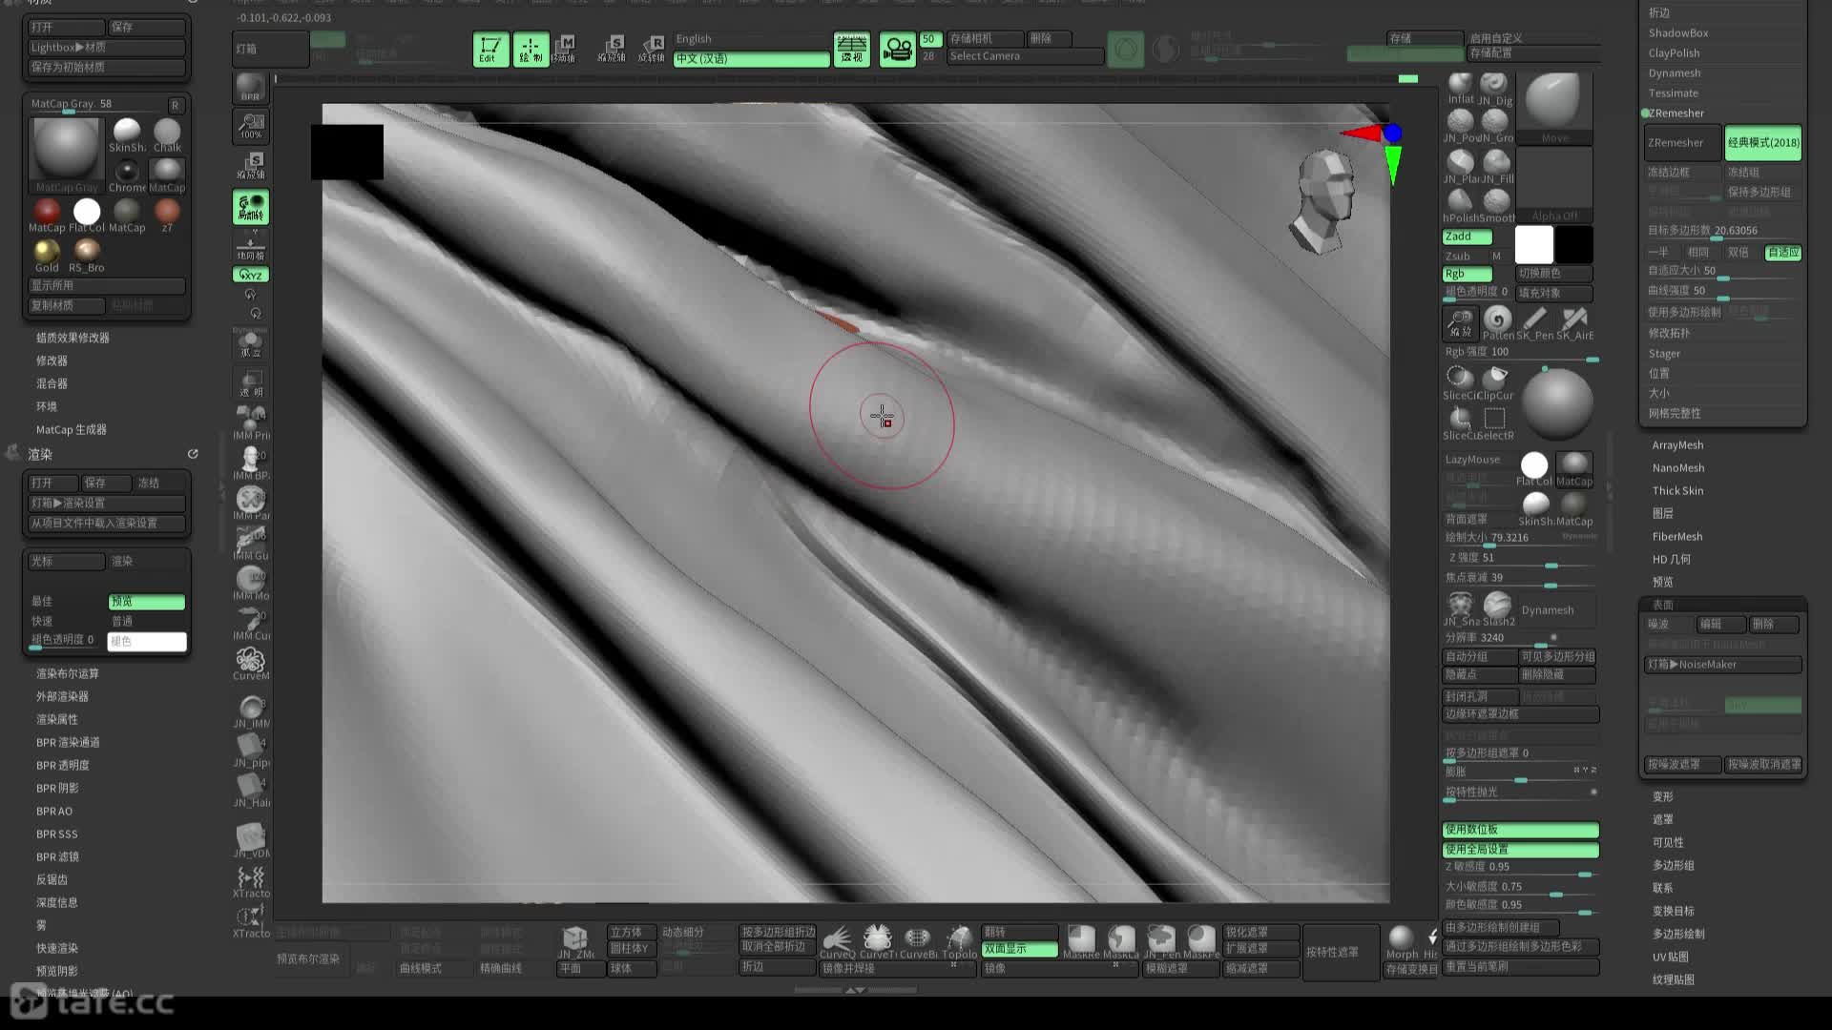The height and width of the screenshot is (1030, 1832).
Task: Click the 灯箱 LightBox button
Action: point(270,49)
